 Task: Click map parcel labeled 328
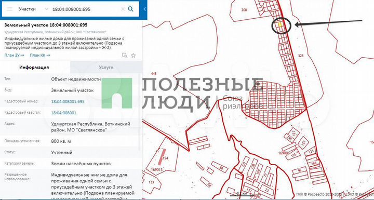coord(301,56)
